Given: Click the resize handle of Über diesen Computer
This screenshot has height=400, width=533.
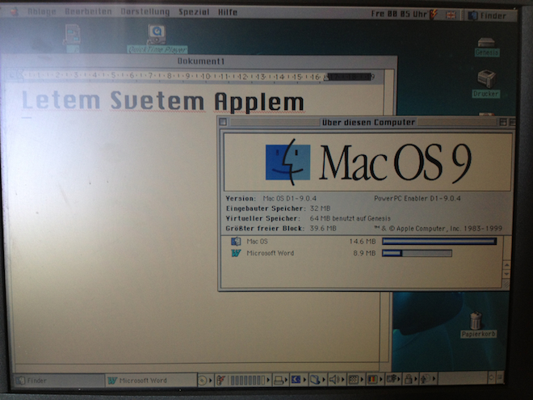Looking at the screenshot, I should 506,284.
